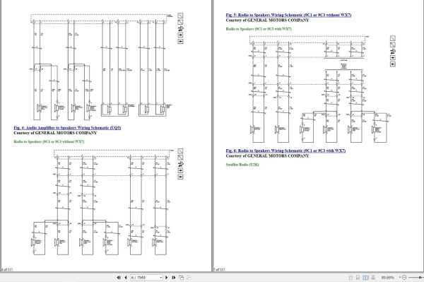Screen dimensions: 424x282
Task: Open Fig. 4 Audio Amplifier to Speakers link
Action: pos(67,128)
